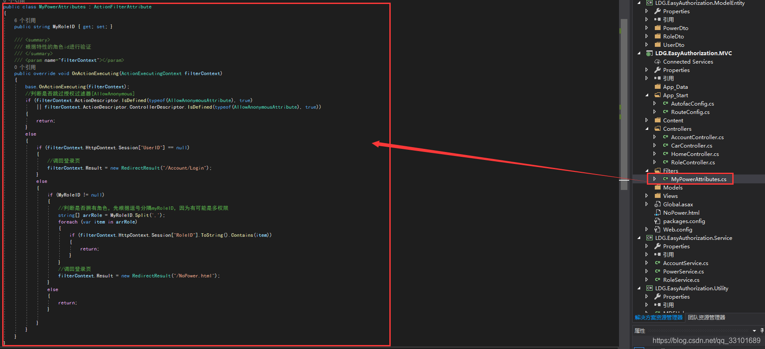Click the MyPowerAttributes.cs C# icon
This screenshot has width=765, height=349.
(x=665, y=179)
